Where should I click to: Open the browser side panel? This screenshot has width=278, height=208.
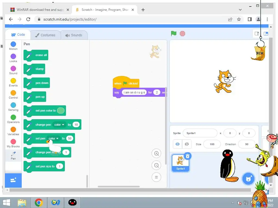tap(250, 19)
